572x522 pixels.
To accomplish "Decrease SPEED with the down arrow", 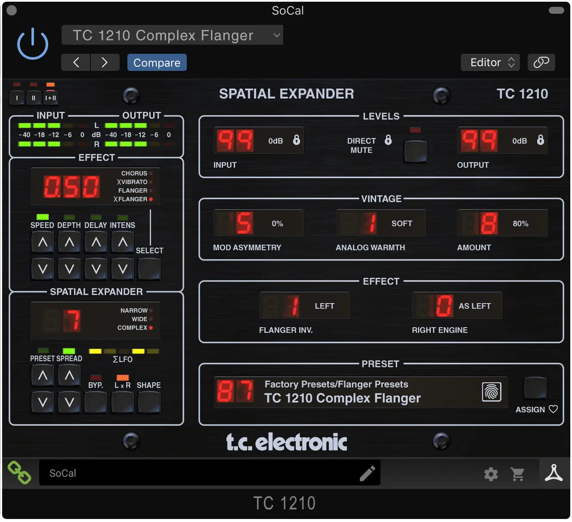I will tap(43, 270).
